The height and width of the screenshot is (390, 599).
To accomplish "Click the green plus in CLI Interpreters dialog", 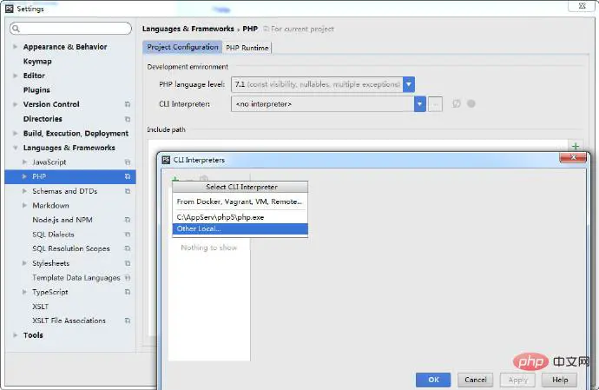I will pyautogui.click(x=175, y=179).
